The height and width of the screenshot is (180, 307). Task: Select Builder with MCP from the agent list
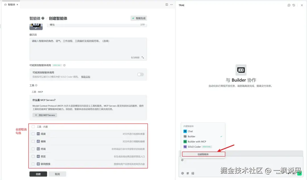coord(203,142)
